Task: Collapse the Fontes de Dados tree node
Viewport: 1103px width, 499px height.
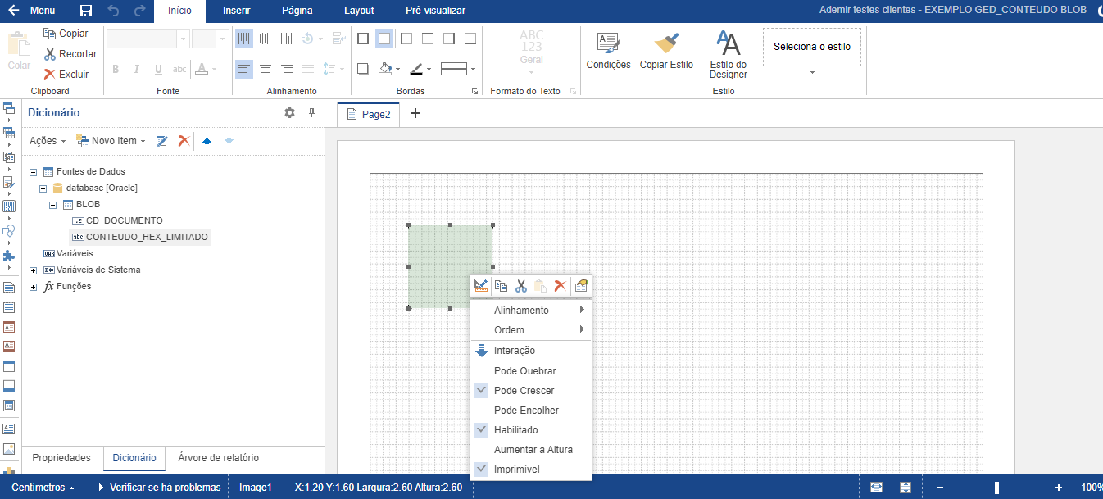Action: [x=34, y=172]
